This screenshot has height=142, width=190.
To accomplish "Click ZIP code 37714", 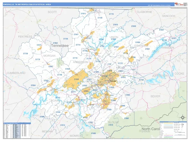I will coord(78,45).
